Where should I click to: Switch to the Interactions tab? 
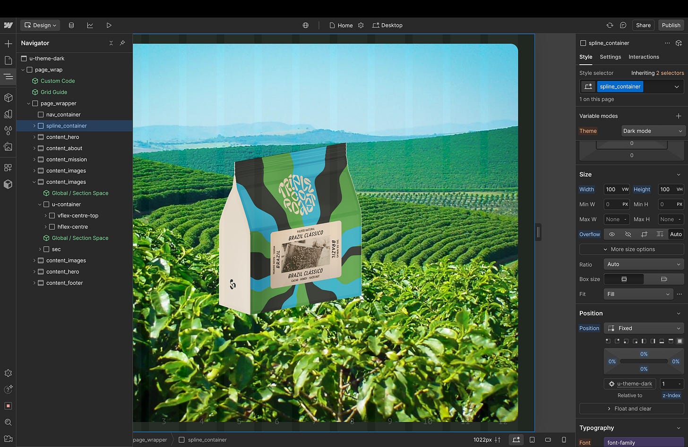[644, 57]
